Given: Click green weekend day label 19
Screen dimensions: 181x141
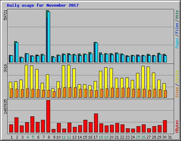Looking at the screenshot, I should coord(106,137).
